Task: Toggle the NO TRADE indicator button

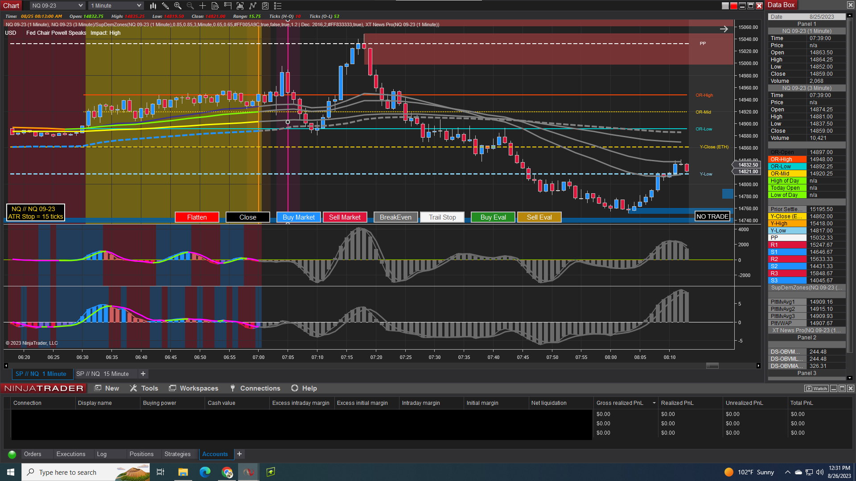Action: click(x=712, y=216)
